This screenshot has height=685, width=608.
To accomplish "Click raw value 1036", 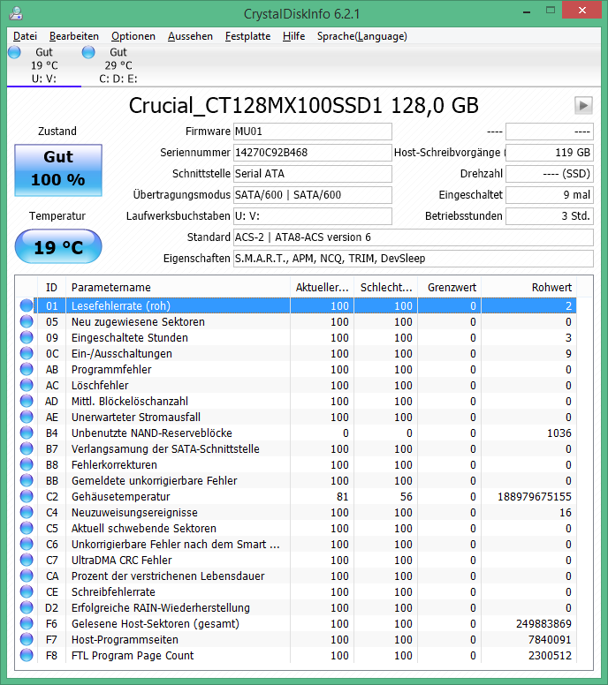I will (x=559, y=433).
